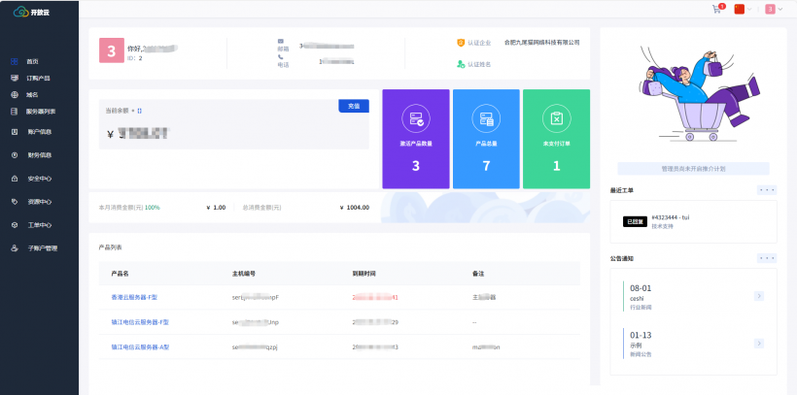
Task: Open the shopping cart icon
Action: point(717,9)
